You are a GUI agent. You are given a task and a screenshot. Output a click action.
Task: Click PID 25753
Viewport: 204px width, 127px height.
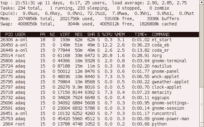pyautogui.click(x=7, y=119)
